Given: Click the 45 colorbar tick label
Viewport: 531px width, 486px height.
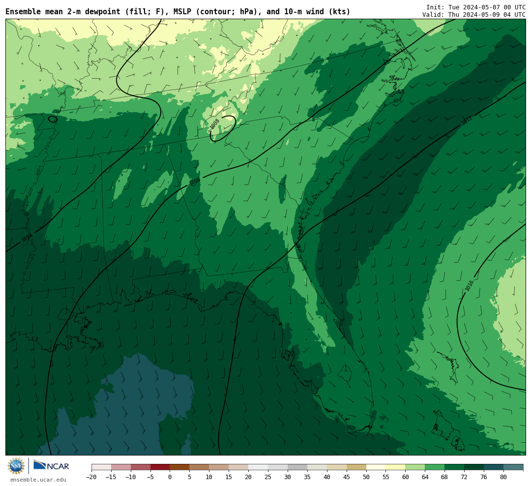Looking at the screenshot, I should pos(347,477).
